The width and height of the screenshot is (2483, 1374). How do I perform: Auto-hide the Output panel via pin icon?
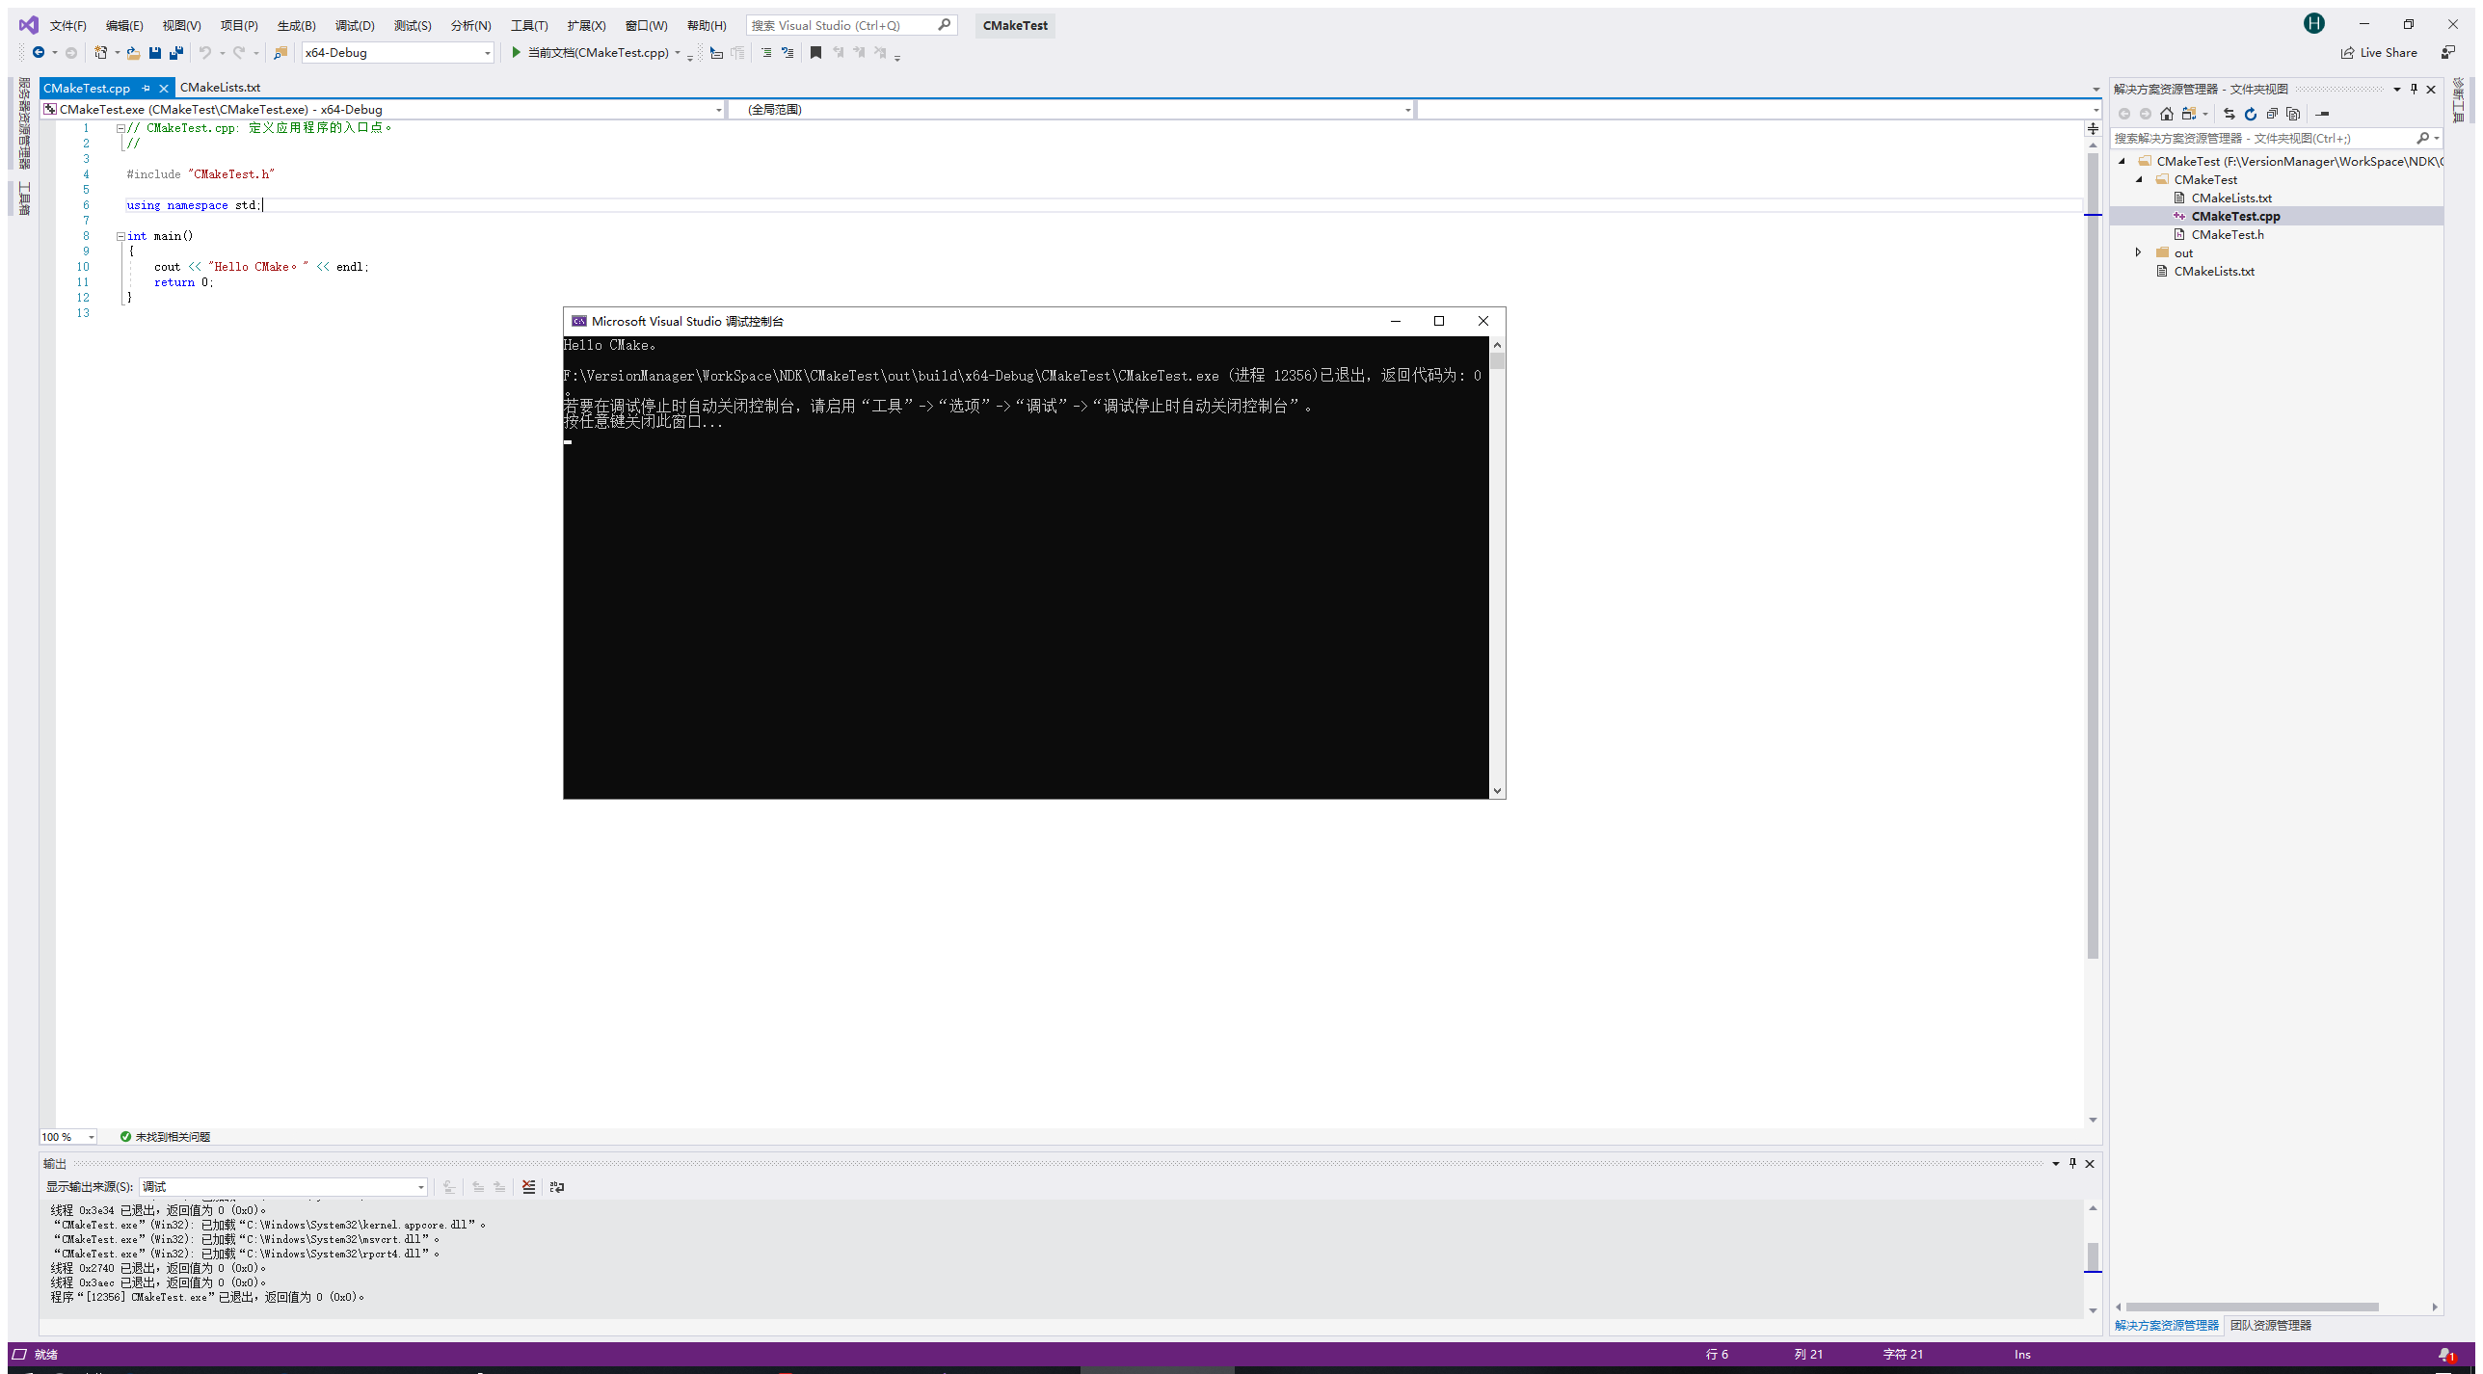(2072, 1163)
